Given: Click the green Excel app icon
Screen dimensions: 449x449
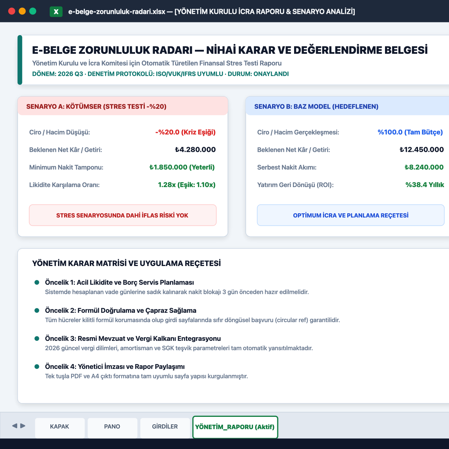Looking at the screenshot, I should (x=56, y=11).
